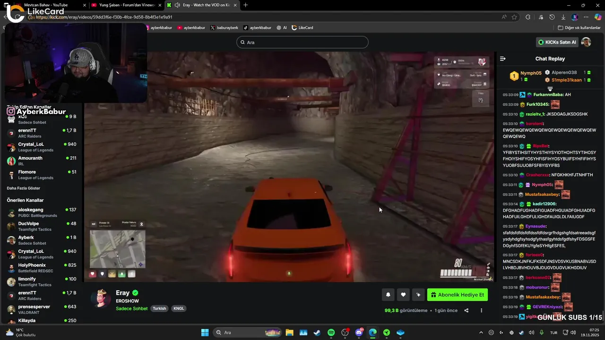Open Amouranth channel in sidebar
Viewport: 605px width, 340px height.
coord(42,161)
